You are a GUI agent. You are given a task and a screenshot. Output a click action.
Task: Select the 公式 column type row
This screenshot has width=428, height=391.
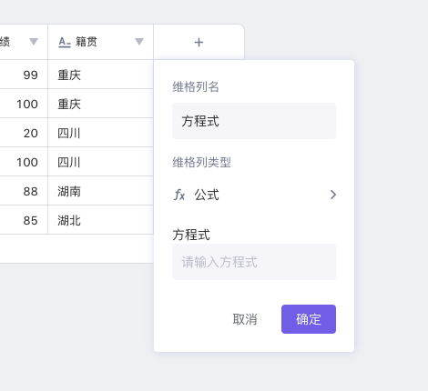[254, 195]
